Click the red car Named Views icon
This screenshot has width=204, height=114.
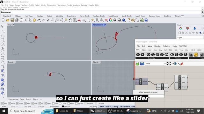point(79,20)
